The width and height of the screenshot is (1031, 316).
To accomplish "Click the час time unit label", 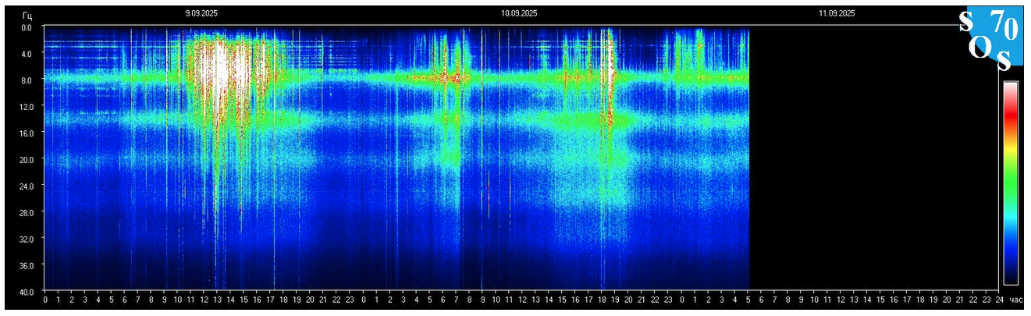I will (x=1015, y=300).
